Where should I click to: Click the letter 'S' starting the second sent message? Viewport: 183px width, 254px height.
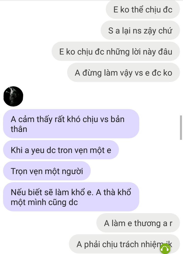(x=111, y=31)
